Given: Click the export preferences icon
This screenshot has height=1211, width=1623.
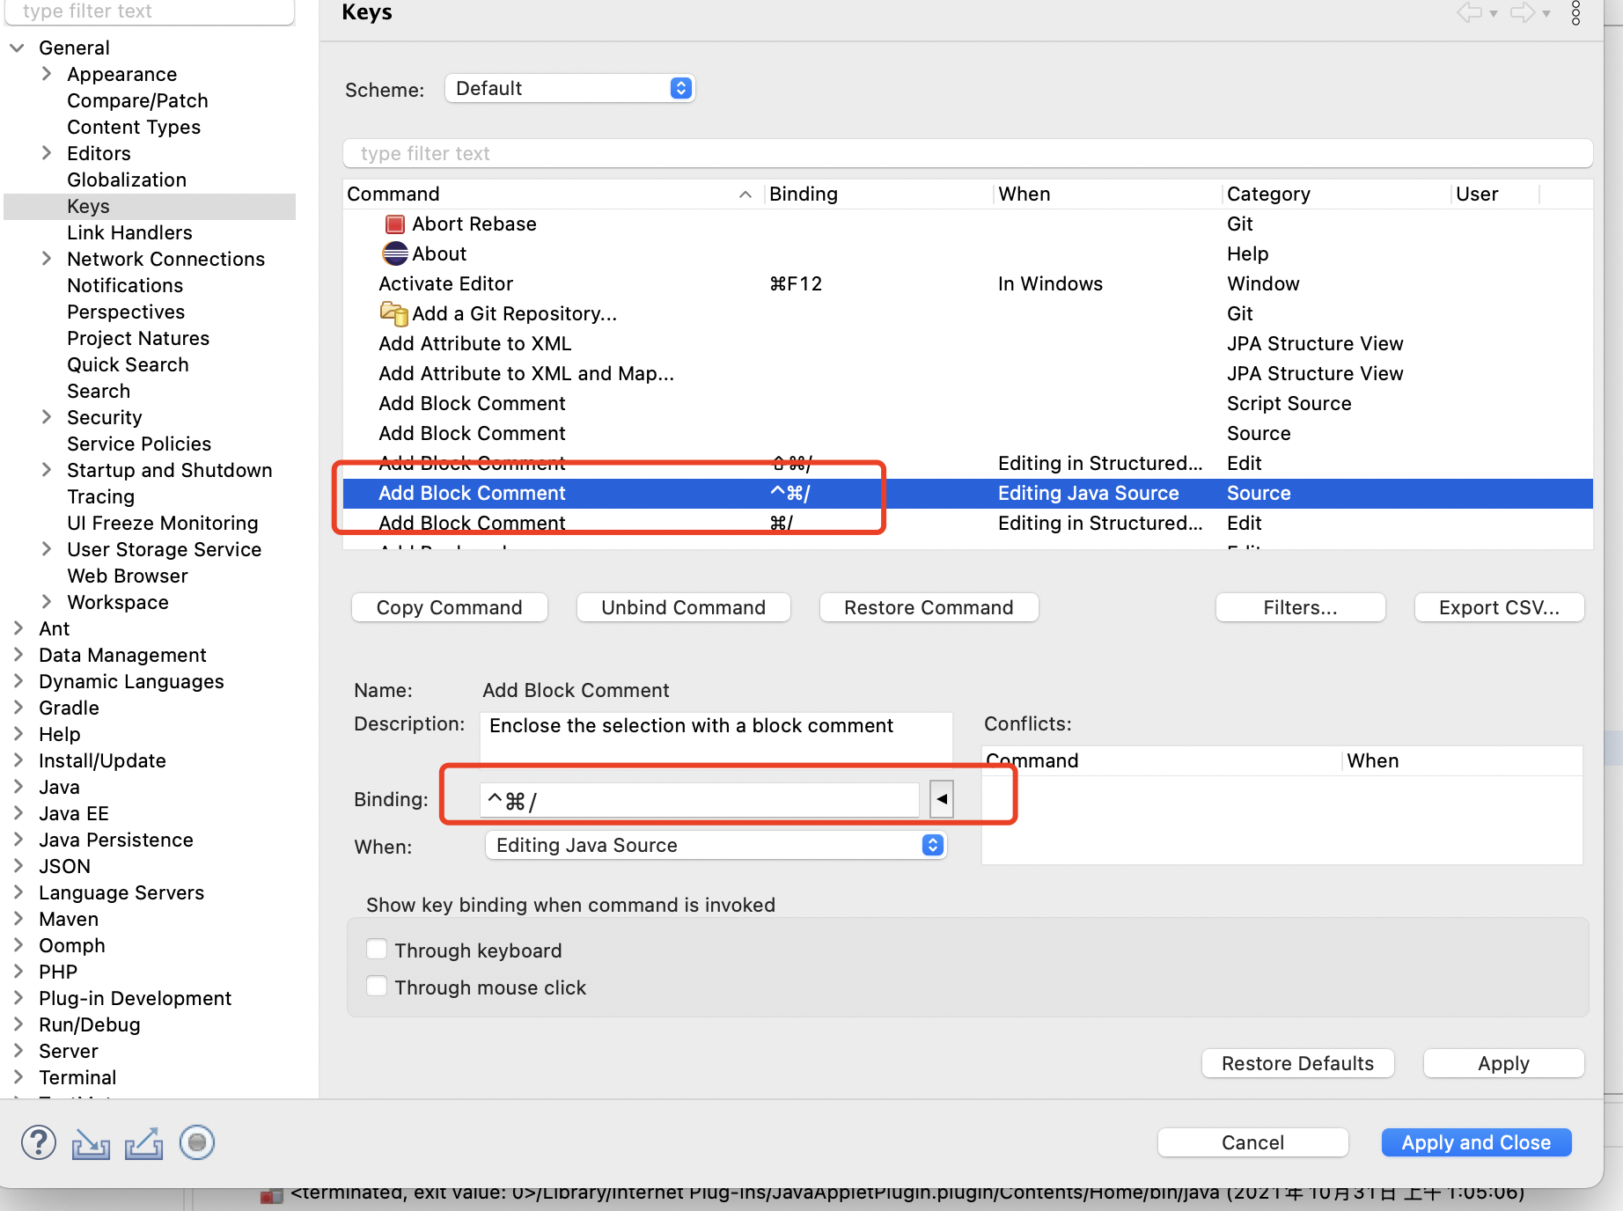Looking at the screenshot, I should click(x=144, y=1143).
